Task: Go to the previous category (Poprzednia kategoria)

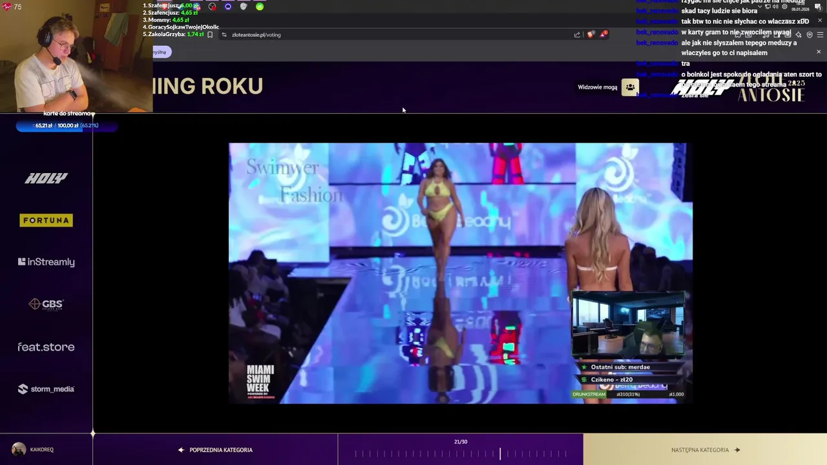Action: tap(215, 449)
